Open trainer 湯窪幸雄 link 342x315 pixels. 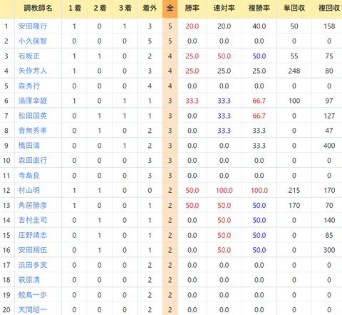tap(33, 101)
